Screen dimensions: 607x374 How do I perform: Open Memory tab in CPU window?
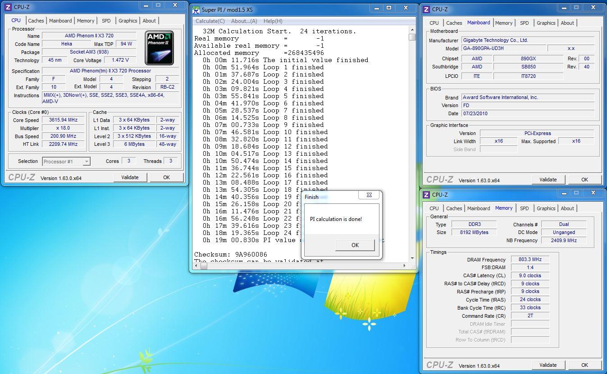click(86, 21)
